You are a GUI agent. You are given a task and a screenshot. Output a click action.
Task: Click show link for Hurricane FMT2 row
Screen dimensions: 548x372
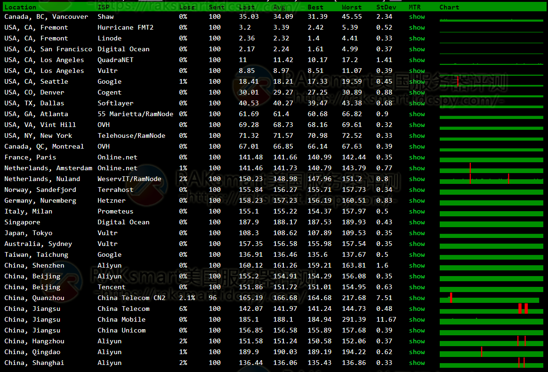pos(417,28)
